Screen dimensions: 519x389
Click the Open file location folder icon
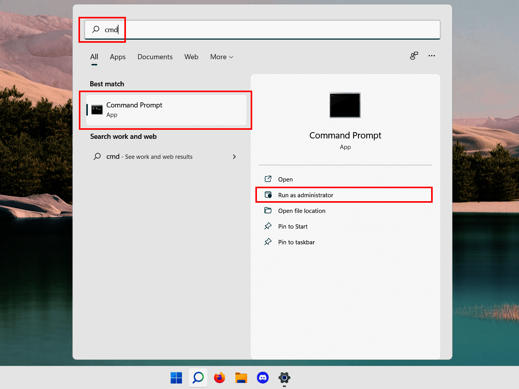[268, 211]
